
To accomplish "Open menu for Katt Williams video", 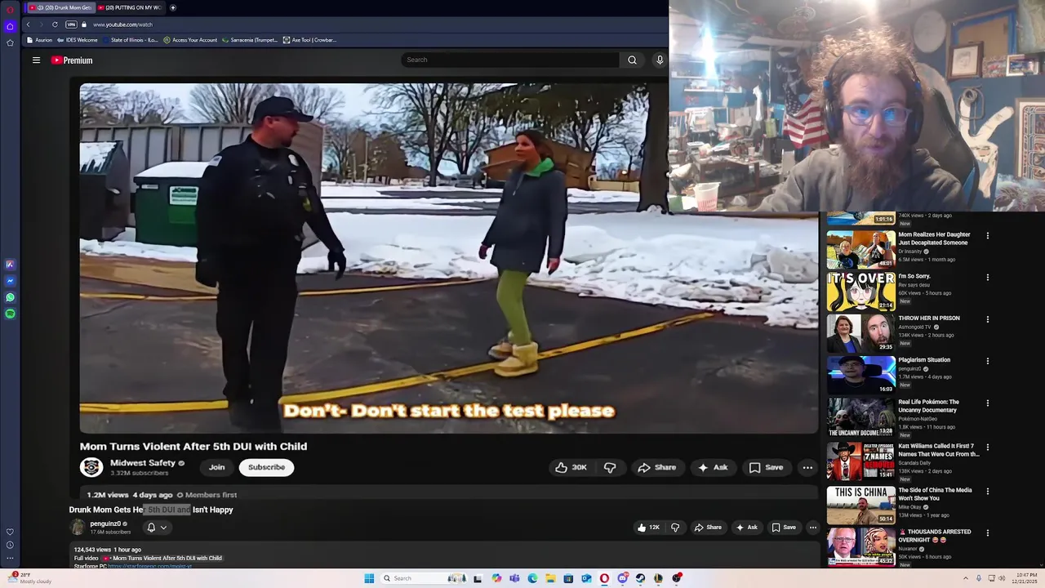I will pos(987,448).
